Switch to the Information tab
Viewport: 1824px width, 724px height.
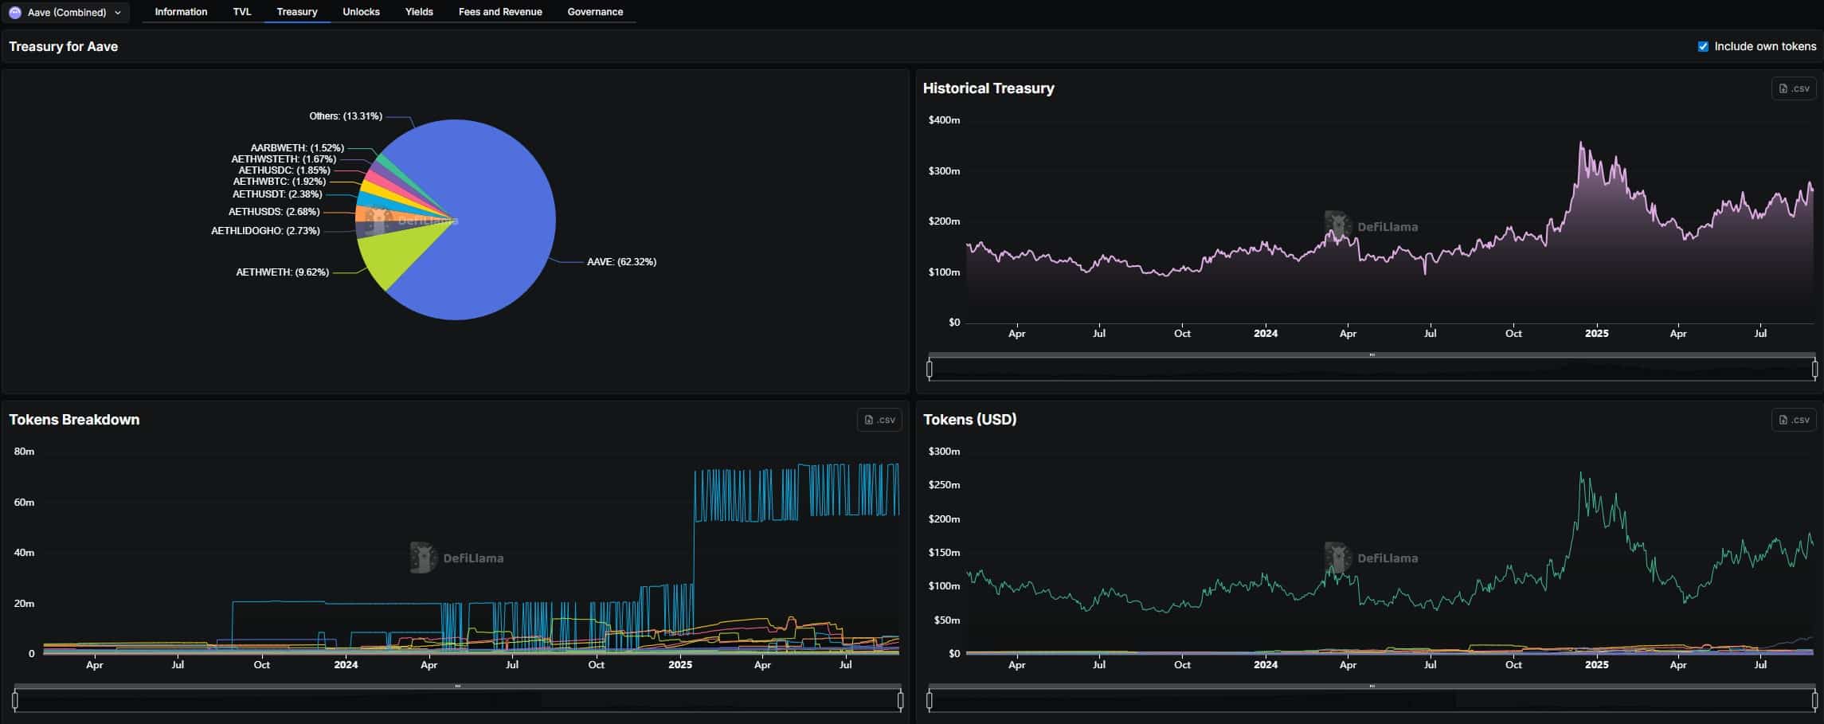pos(181,12)
